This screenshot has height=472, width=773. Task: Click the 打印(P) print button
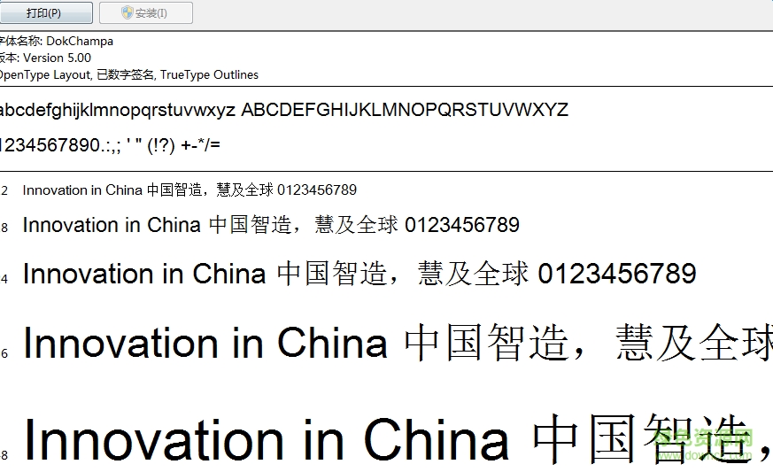pos(46,12)
